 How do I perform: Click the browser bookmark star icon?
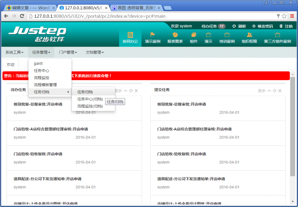[284, 16]
